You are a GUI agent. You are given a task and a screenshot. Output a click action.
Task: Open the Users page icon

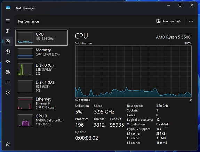click(8, 72)
